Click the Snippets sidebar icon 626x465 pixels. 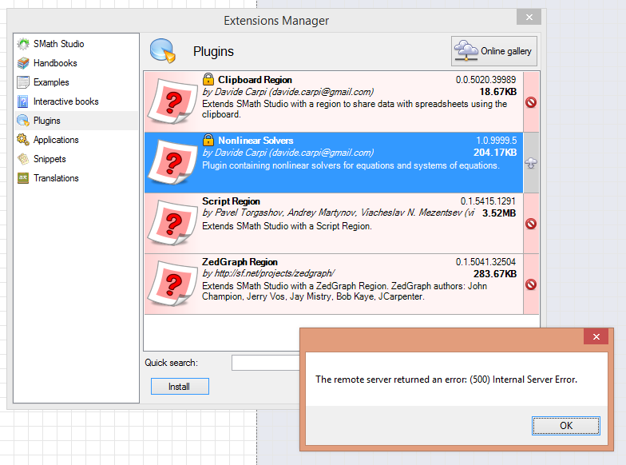tap(23, 159)
